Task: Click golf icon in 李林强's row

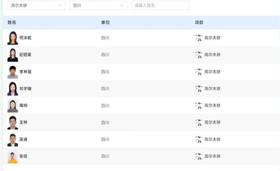Action: [x=199, y=72]
